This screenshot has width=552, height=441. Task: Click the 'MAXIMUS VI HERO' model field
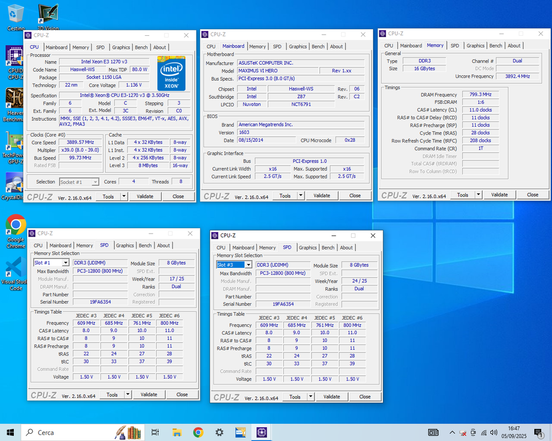point(278,71)
